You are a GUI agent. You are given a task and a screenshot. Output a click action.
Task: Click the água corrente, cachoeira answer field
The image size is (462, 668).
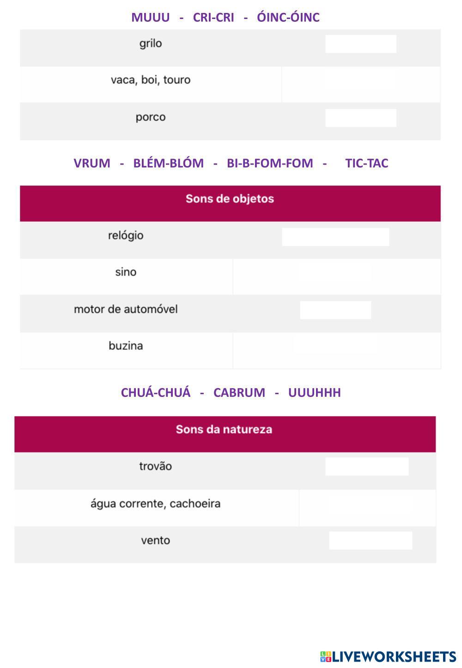(370, 504)
